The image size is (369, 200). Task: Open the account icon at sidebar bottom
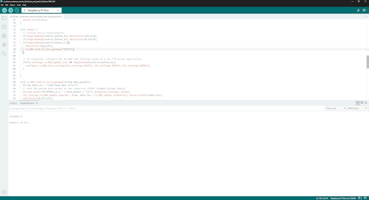point(4,192)
